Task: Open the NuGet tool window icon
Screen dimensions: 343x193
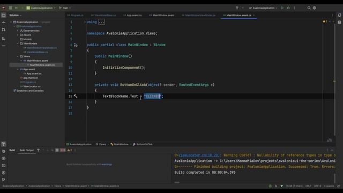Action: (4, 158)
